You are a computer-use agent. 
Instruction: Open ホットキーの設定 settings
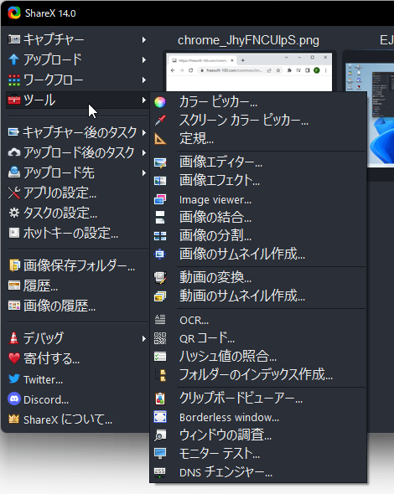point(77,233)
